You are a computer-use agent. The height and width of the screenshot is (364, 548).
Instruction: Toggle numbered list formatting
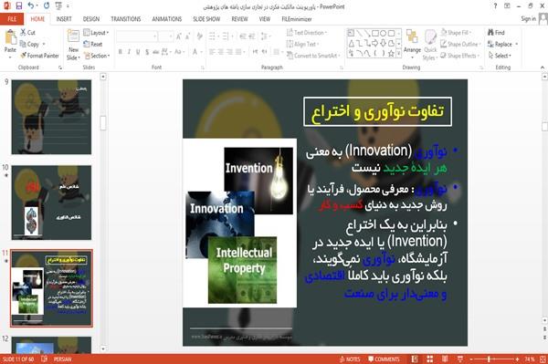click(227, 36)
